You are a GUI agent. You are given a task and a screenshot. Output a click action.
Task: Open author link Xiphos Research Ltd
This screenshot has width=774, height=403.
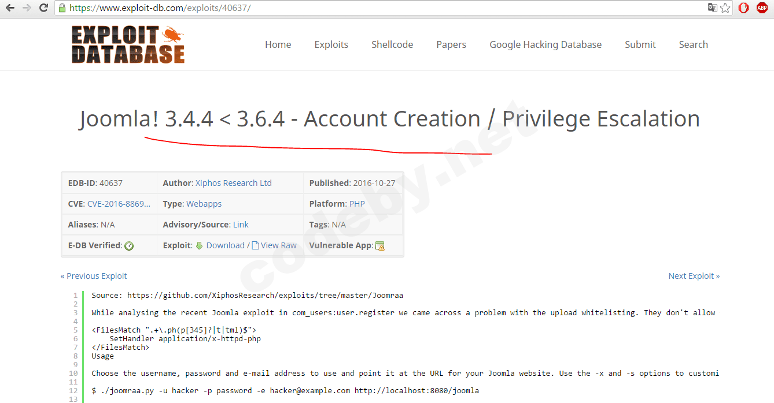234,183
